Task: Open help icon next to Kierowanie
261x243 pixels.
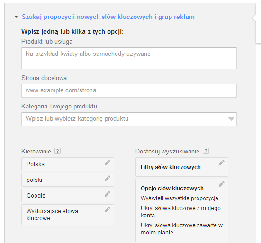Action: [x=58, y=151]
